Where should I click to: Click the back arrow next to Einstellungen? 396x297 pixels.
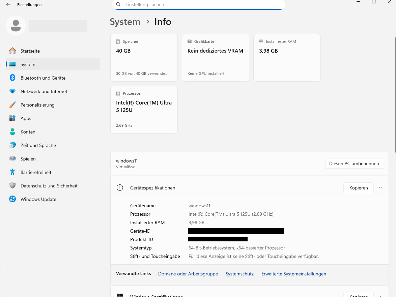tap(8, 5)
